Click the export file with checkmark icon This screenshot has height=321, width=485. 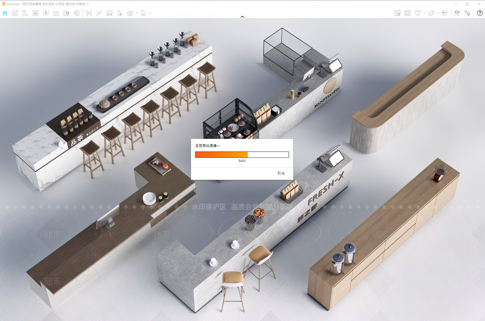120,13
